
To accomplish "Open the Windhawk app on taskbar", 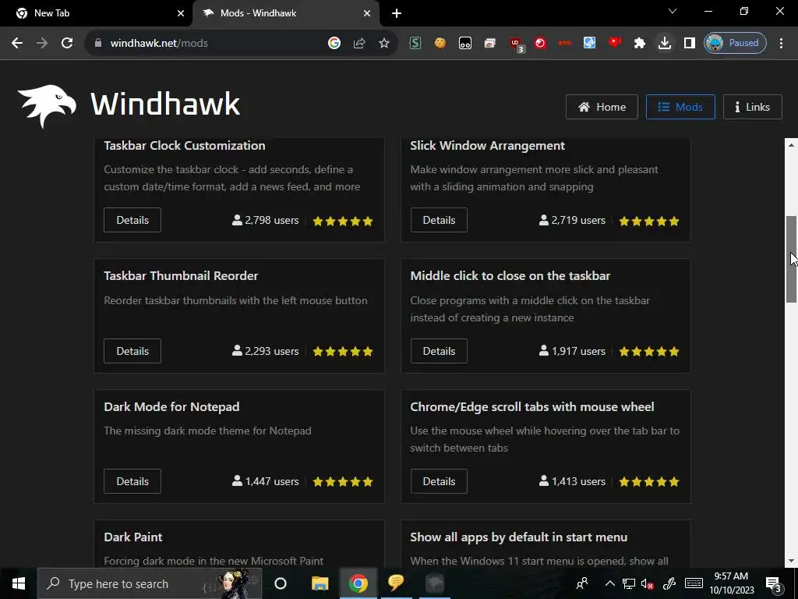I will tap(435, 583).
